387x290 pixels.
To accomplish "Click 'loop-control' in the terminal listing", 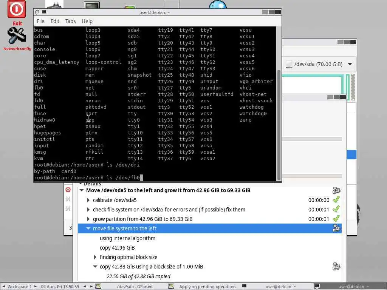I will pos(104,62).
